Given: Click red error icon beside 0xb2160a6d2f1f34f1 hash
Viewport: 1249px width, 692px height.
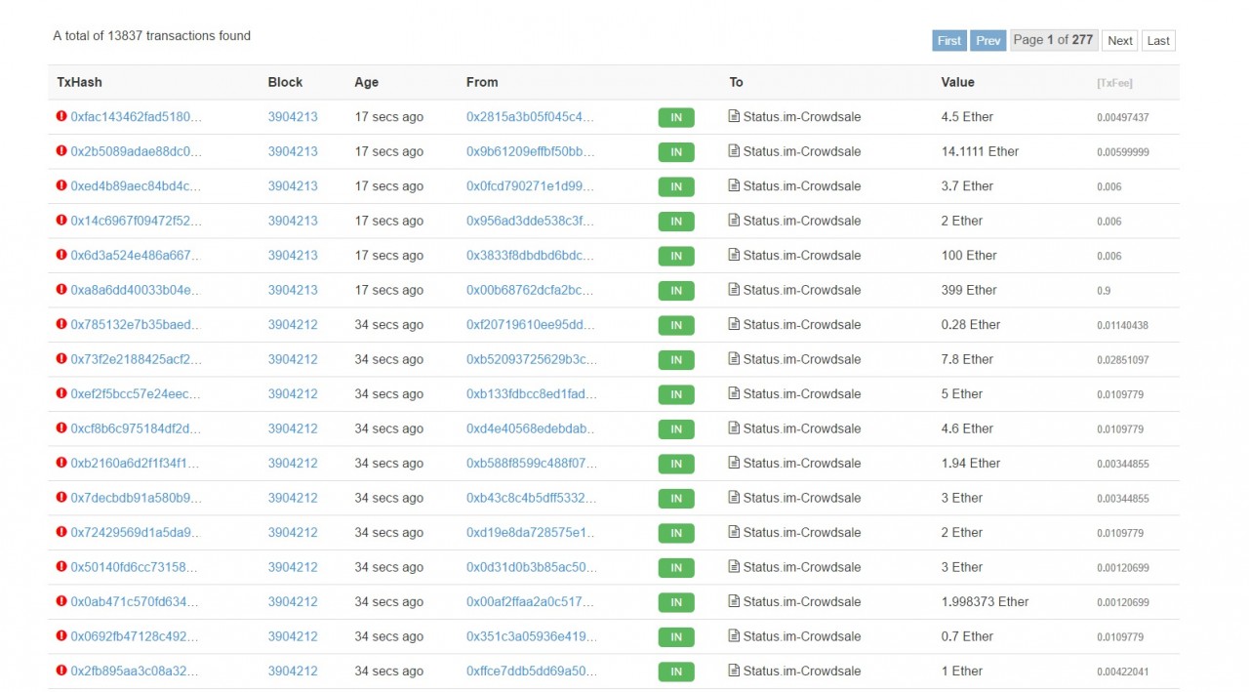Looking at the screenshot, I should tap(62, 464).
